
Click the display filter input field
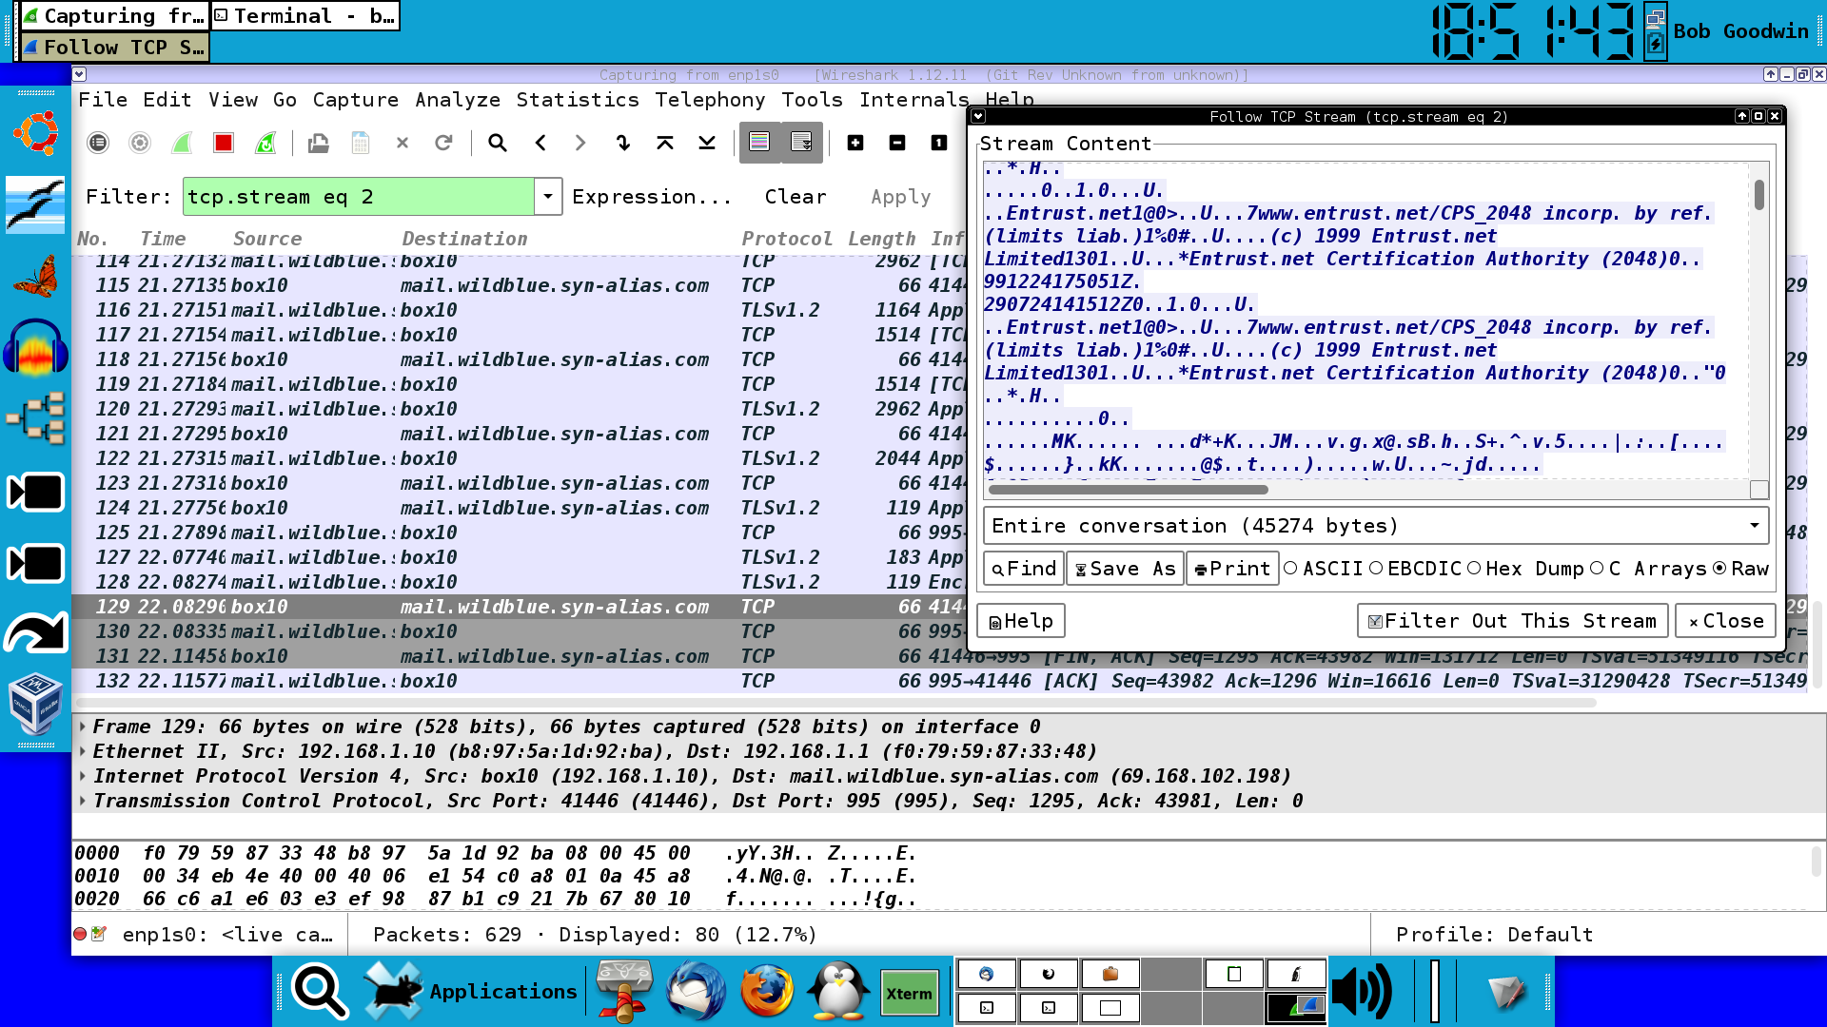[x=359, y=197]
